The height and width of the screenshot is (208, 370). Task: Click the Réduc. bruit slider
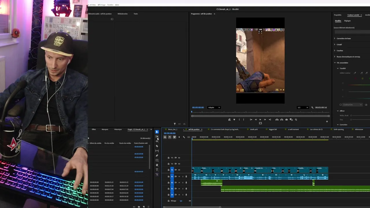point(360,116)
